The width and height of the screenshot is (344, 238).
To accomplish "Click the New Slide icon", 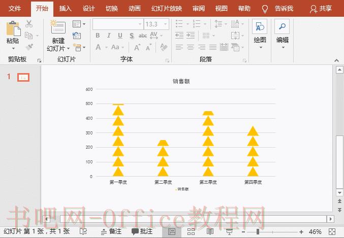I will click(58, 27).
